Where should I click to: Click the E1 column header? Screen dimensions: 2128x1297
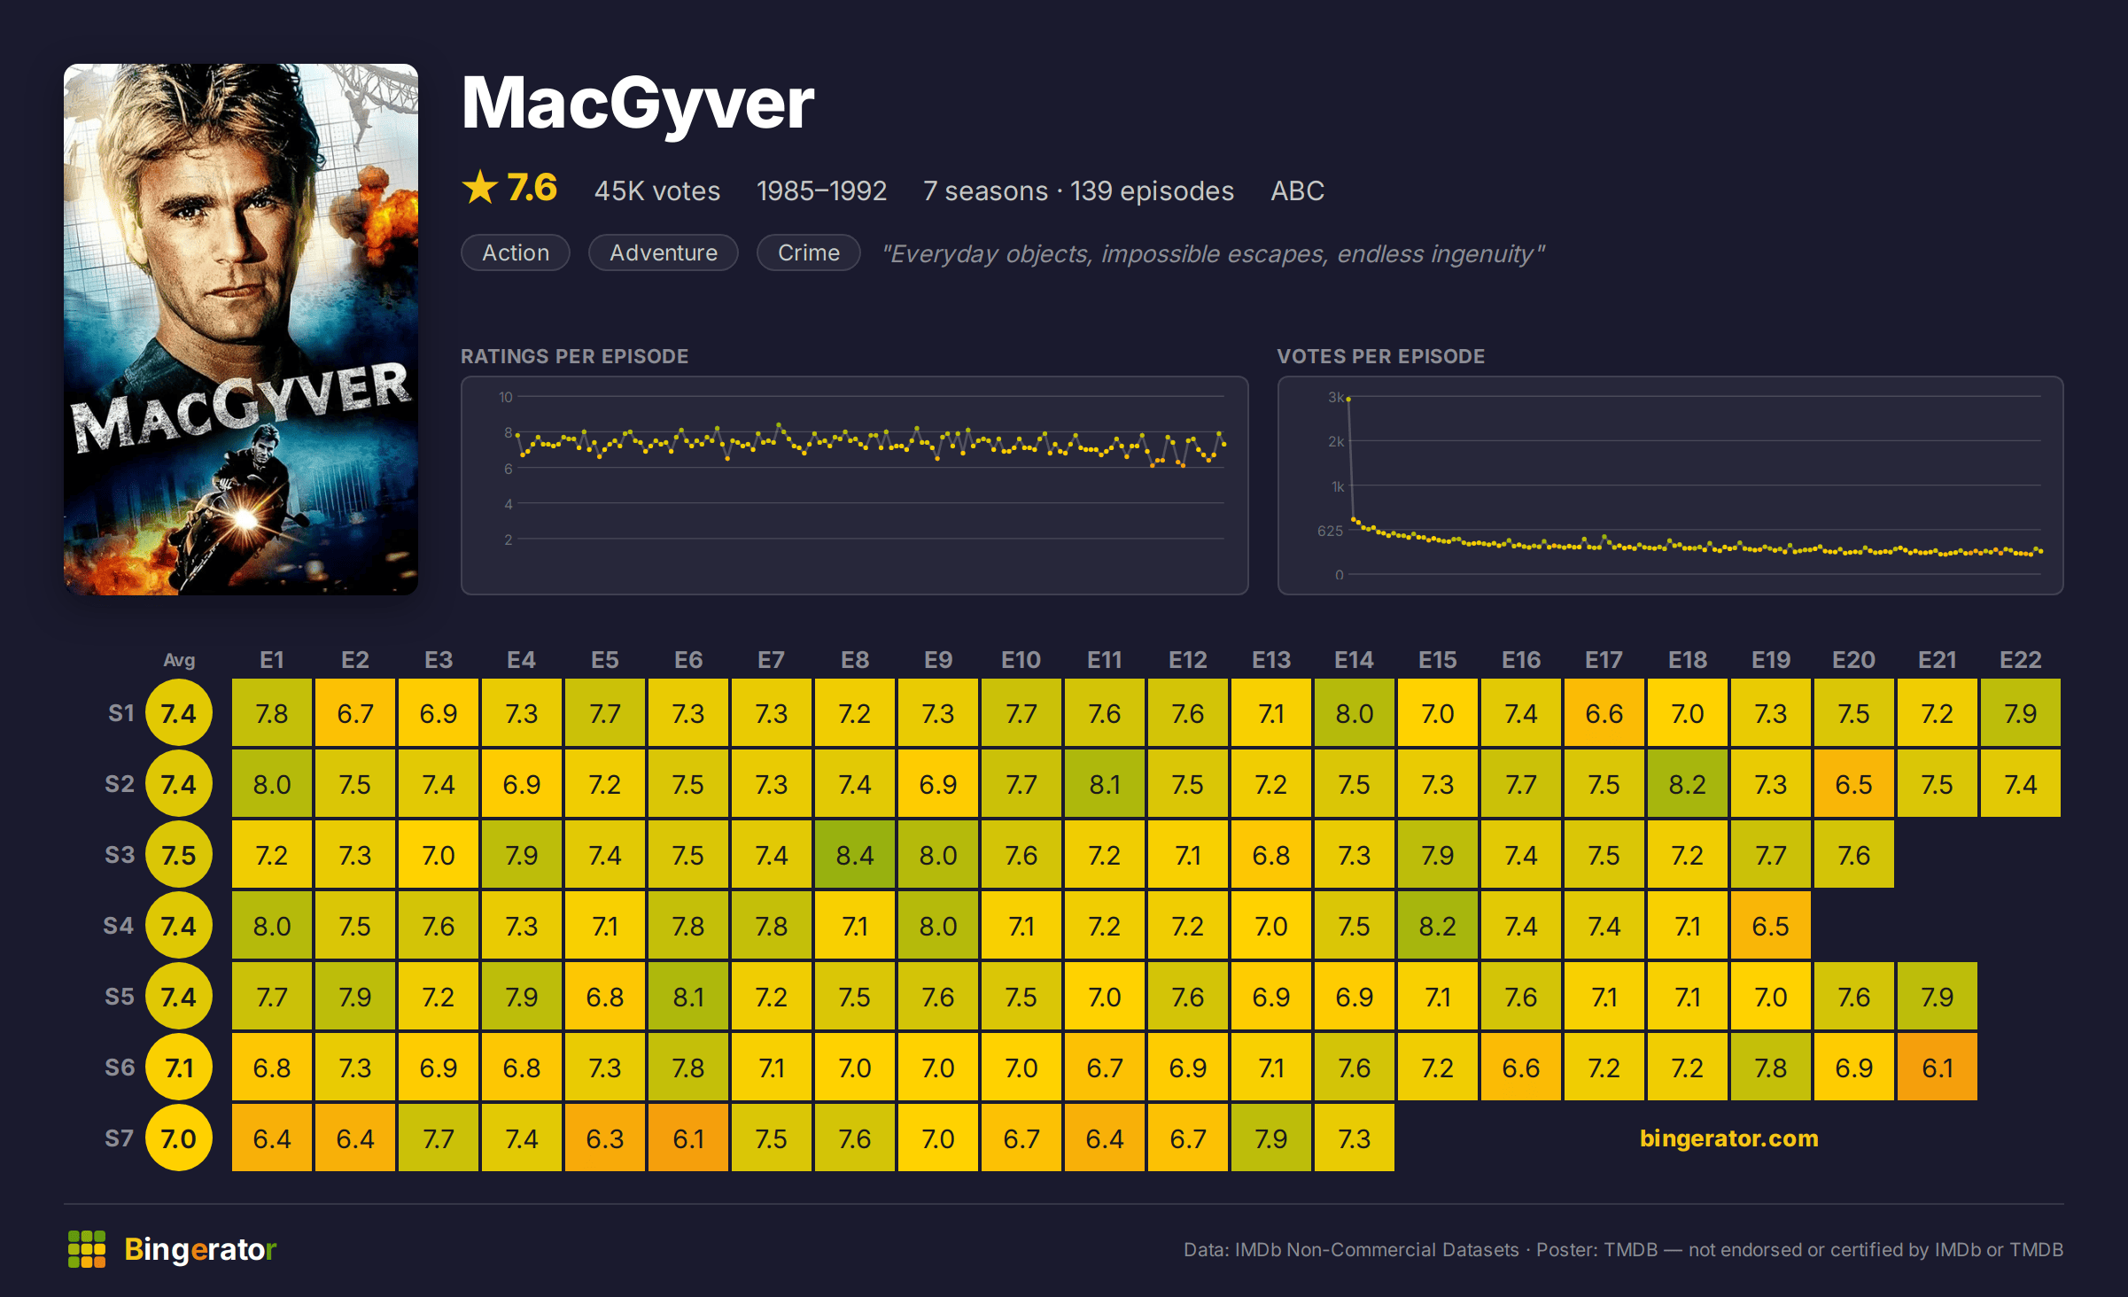tap(272, 660)
